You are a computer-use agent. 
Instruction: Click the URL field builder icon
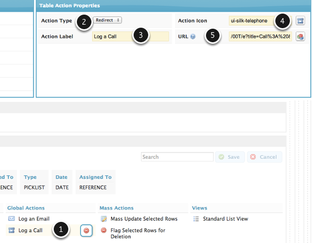(300, 37)
